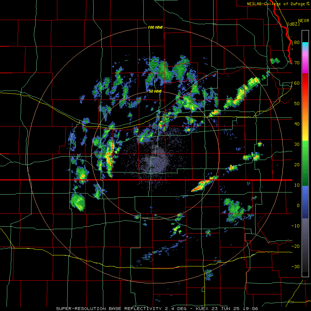Click the 100 NMI range ring label

click(x=155, y=27)
